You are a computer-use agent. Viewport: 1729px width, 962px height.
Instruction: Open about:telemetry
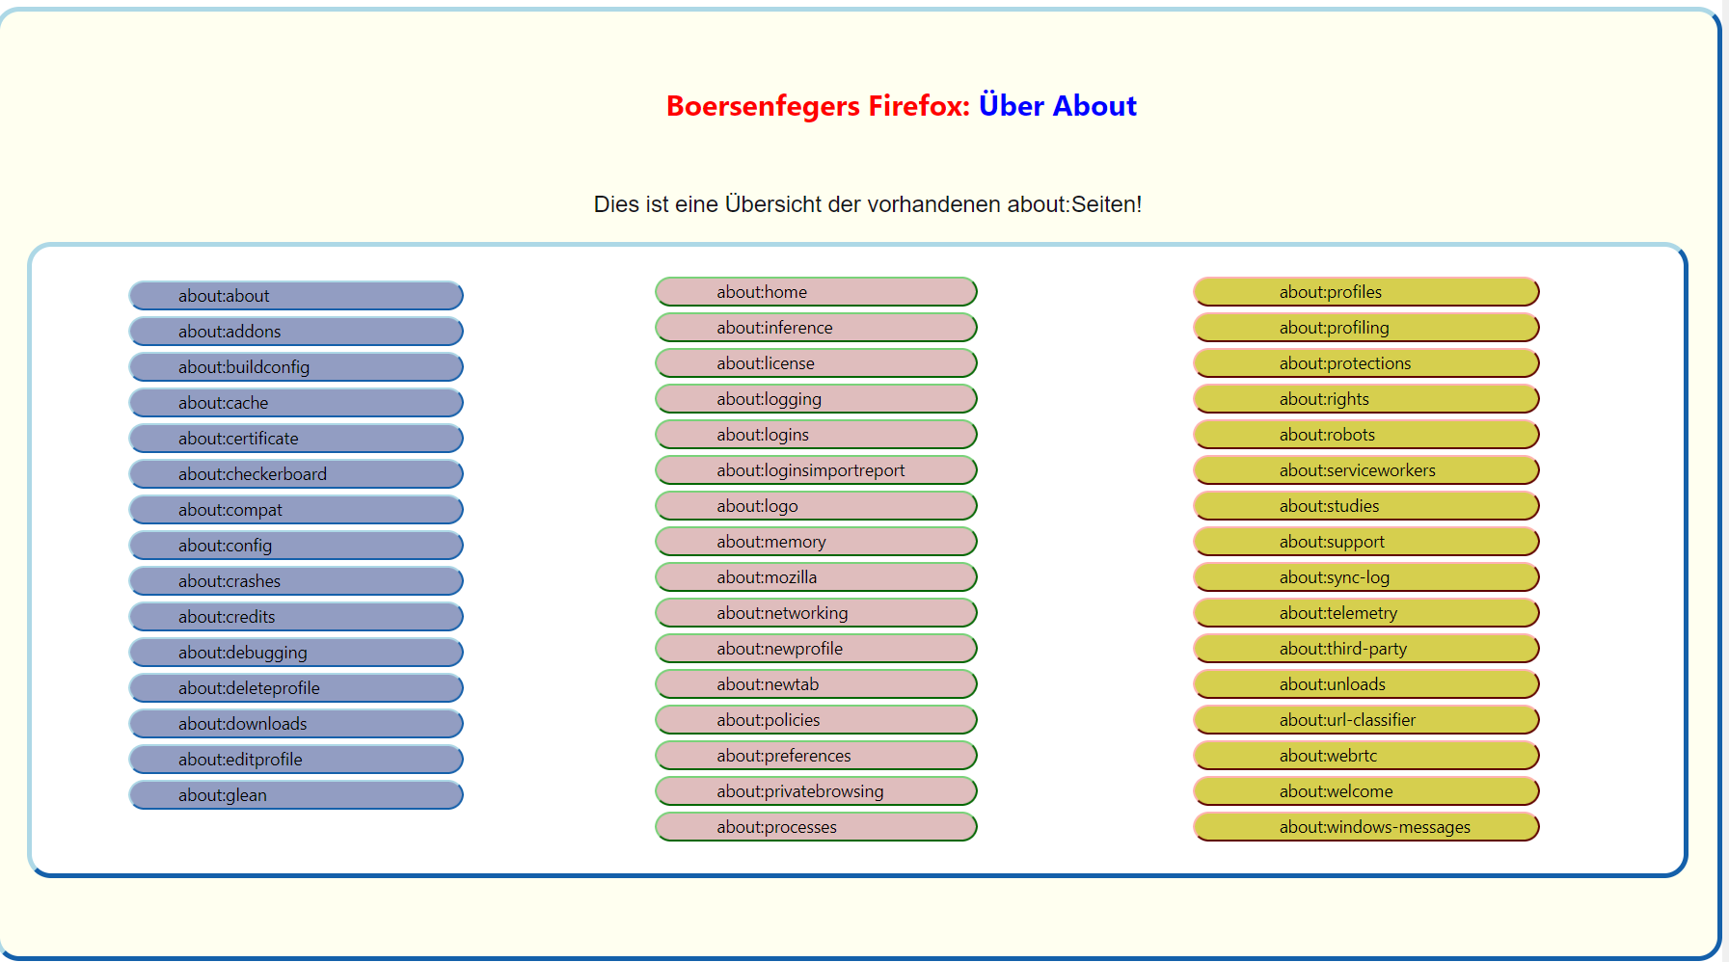[x=1366, y=613]
